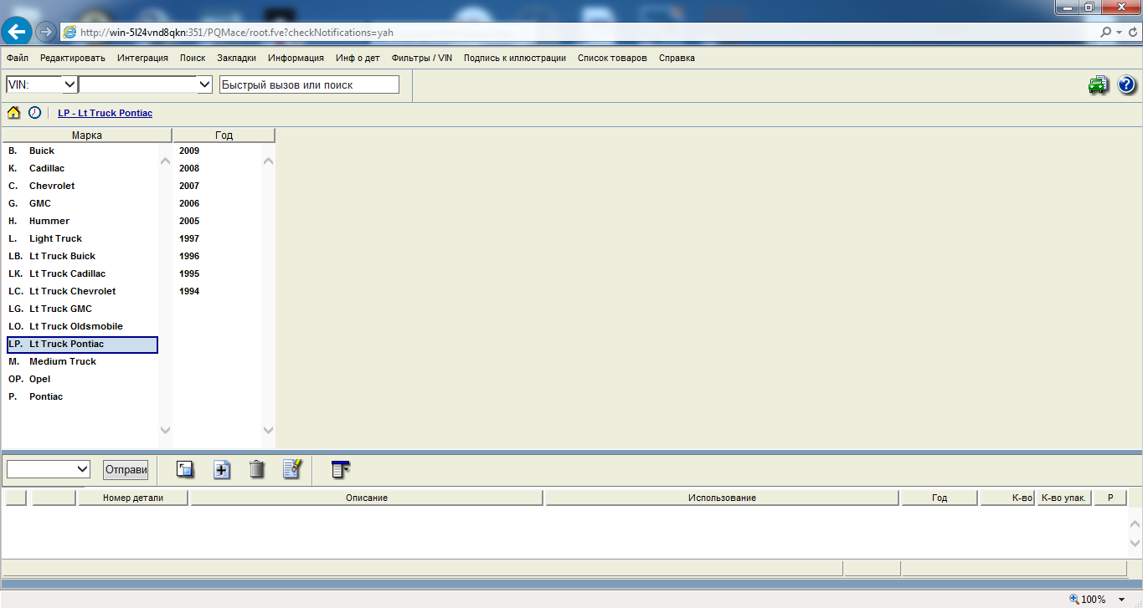The height and width of the screenshot is (608, 1143).
Task: Open the Справка menu
Action: point(677,58)
